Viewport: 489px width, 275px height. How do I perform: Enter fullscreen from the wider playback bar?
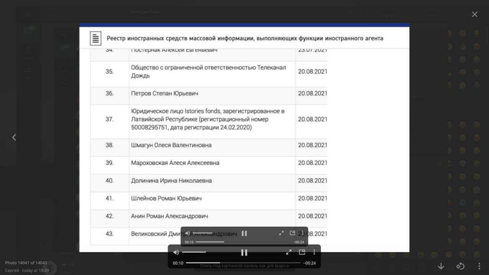click(289, 252)
